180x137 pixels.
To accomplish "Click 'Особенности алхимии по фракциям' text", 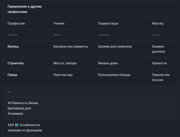I will click(x=25, y=128).
